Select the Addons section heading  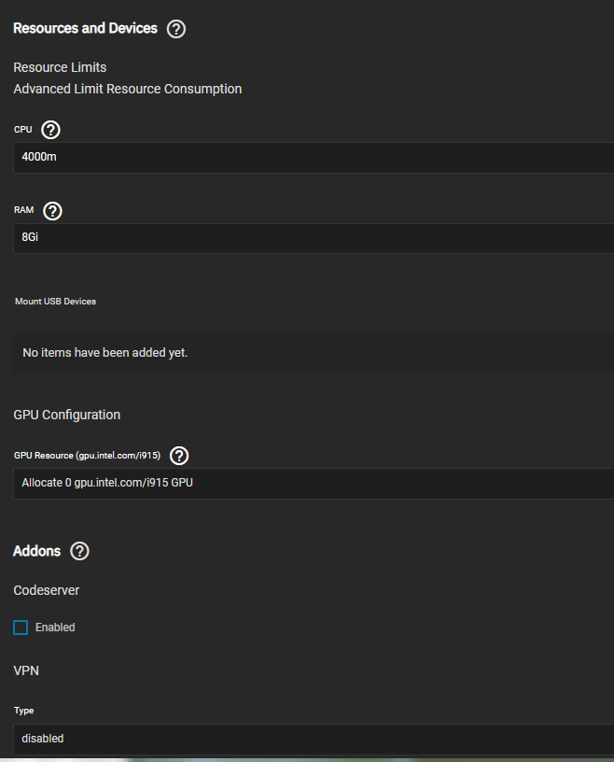click(37, 551)
